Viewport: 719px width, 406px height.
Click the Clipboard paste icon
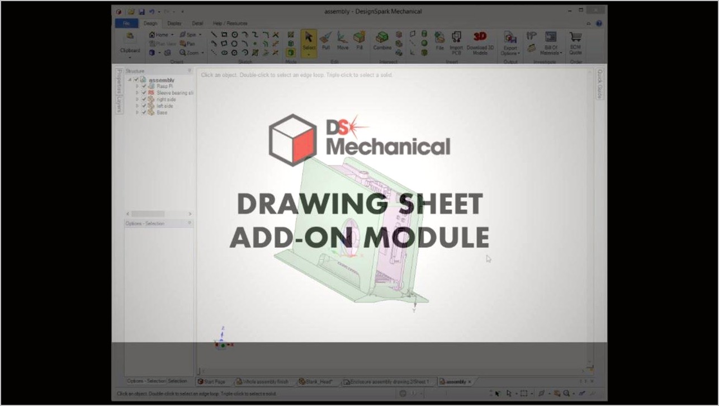[x=130, y=37]
